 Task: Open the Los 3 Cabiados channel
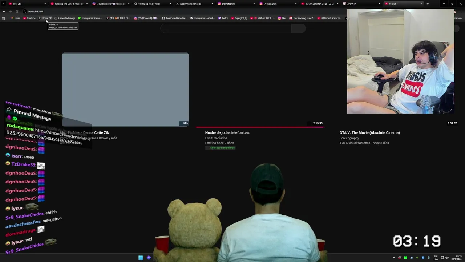216,138
